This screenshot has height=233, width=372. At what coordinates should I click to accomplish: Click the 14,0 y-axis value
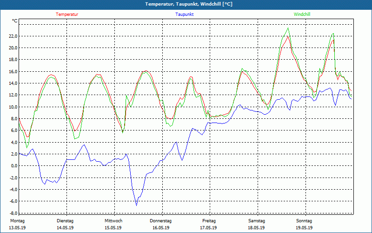click(x=13, y=83)
